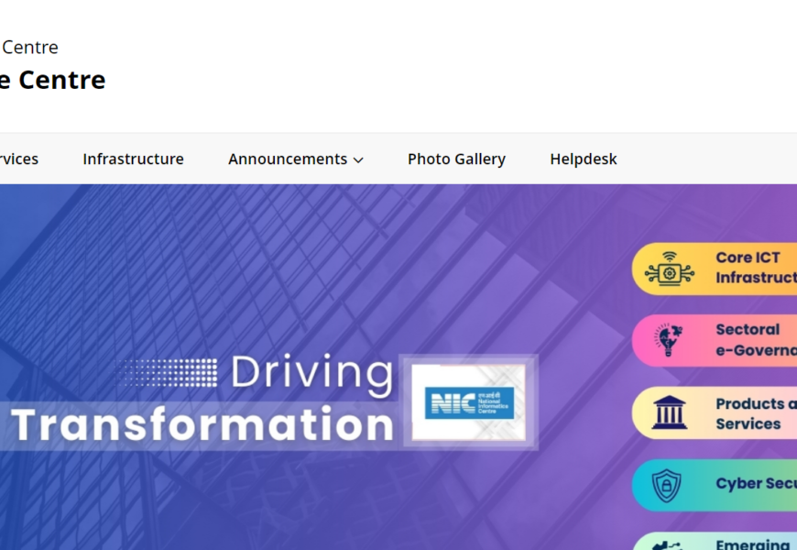Click the Cyber Security shield icon

click(666, 486)
